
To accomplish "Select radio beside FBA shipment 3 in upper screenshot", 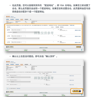I will coord(7,42).
